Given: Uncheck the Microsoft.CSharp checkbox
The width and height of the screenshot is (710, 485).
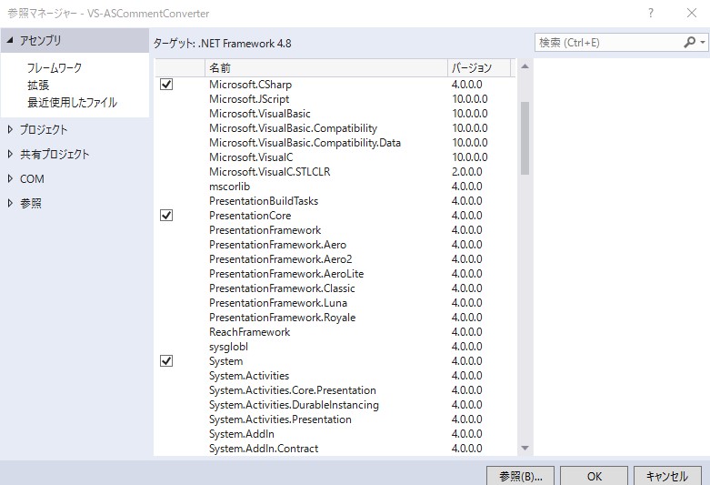Looking at the screenshot, I should [166, 84].
